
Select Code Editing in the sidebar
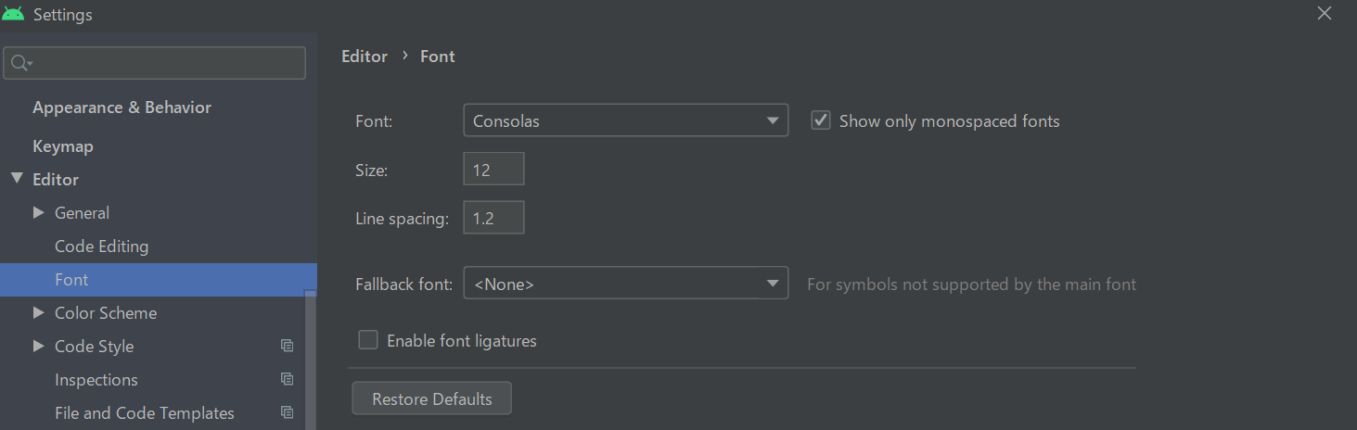click(x=101, y=247)
